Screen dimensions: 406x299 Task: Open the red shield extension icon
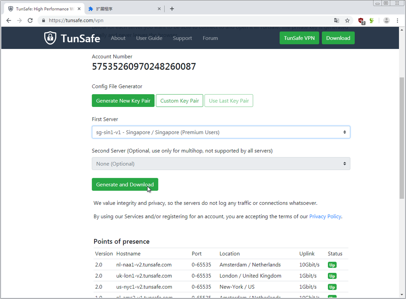361,21
